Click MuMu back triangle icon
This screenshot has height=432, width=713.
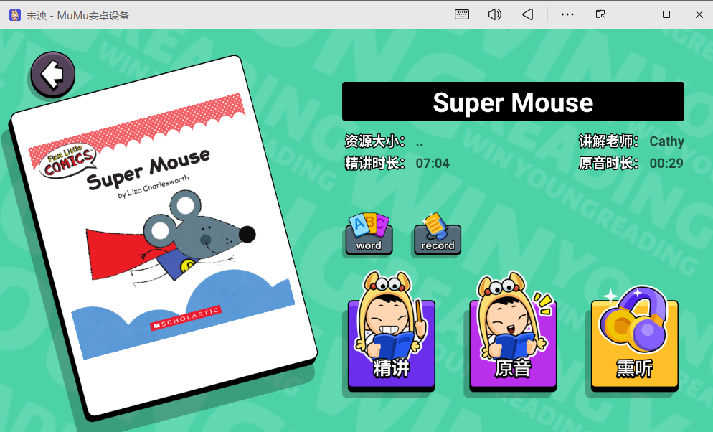tap(527, 14)
